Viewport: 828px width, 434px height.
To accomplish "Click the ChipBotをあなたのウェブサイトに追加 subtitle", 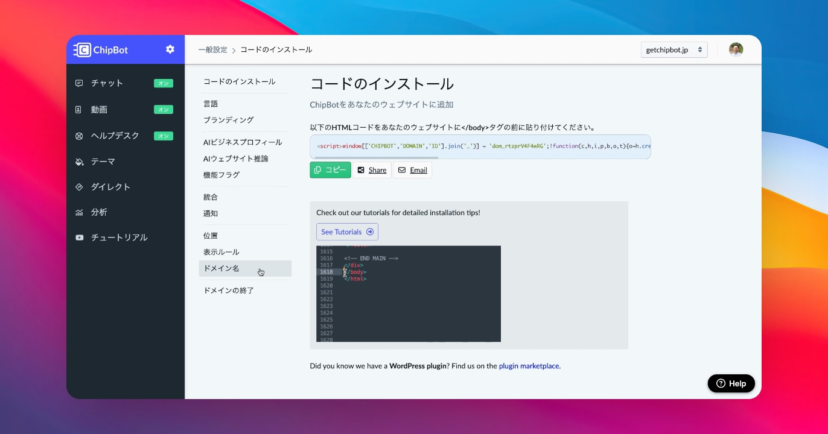I will pyautogui.click(x=381, y=105).
